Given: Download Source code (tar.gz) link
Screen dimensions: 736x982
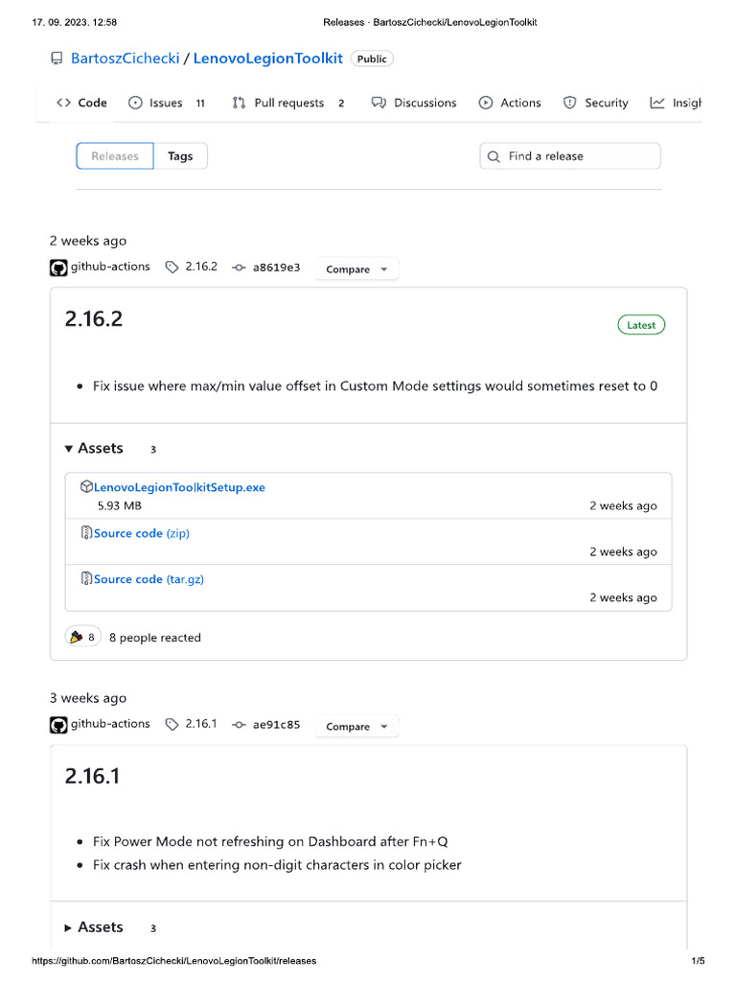Looking at the screenshot, I should (149, 579).
